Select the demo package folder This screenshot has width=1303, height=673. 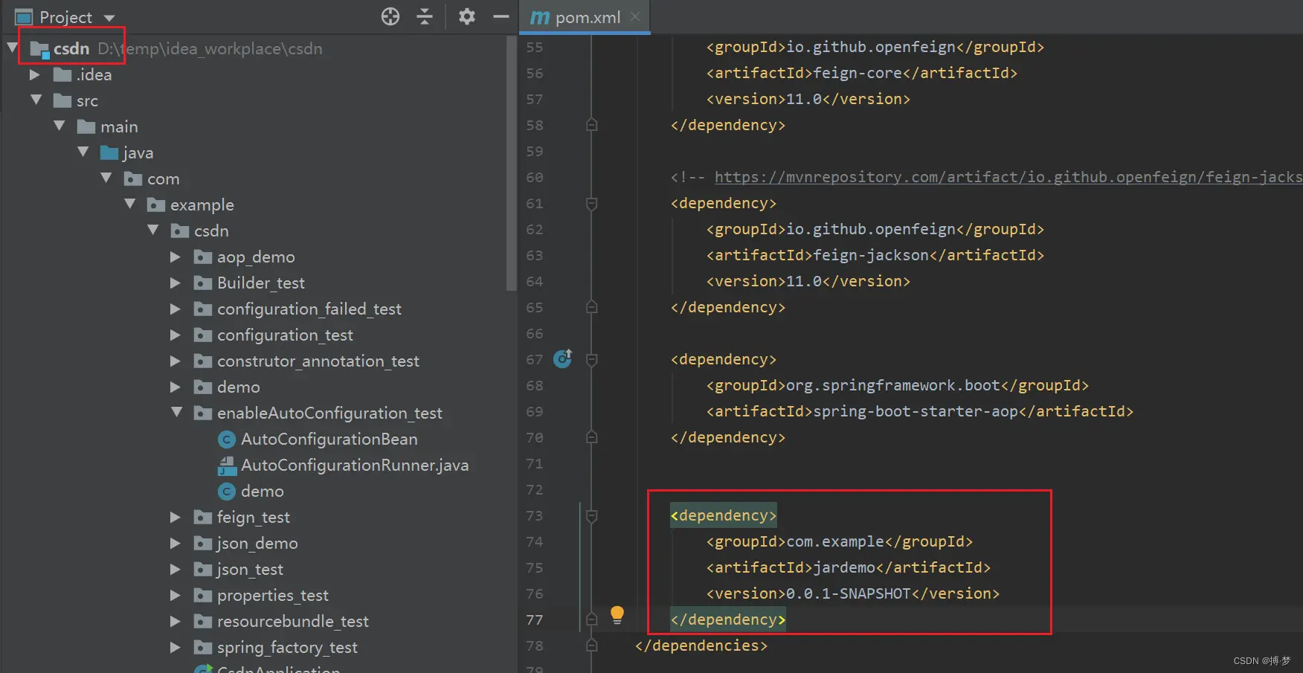tap(238, 387)
